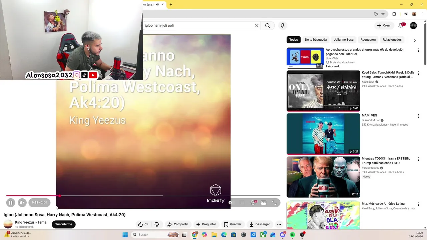Open the MAMI VEN video thumbnail

[323, 134]
